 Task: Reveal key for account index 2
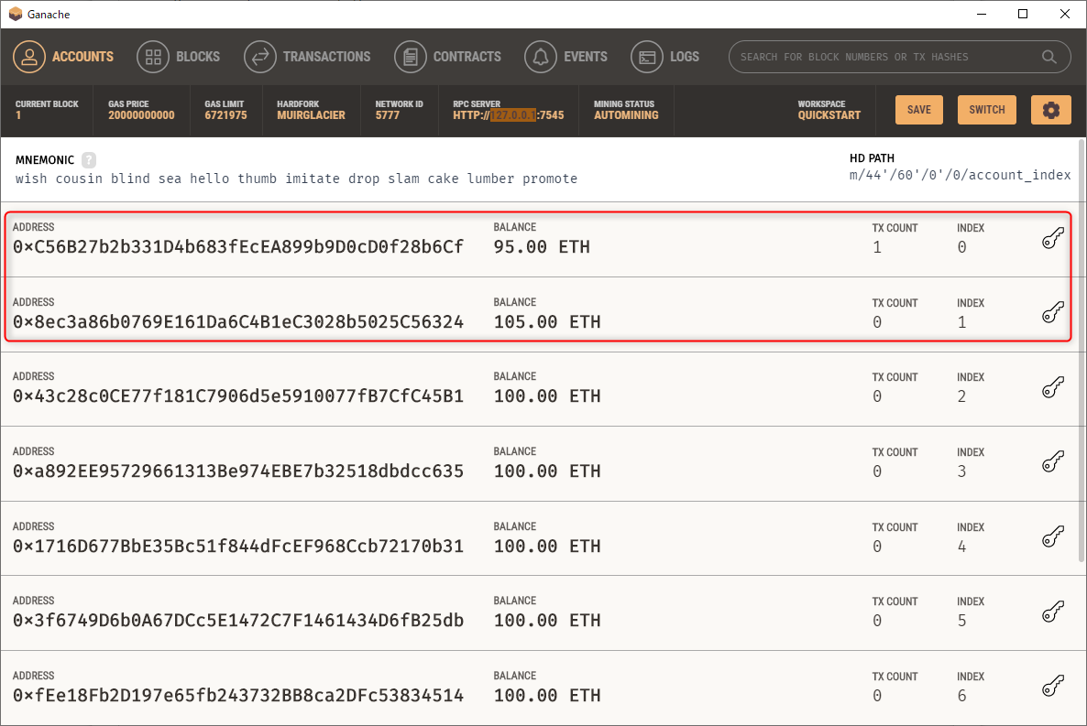pyautogui.click(x=1053, y=388)
